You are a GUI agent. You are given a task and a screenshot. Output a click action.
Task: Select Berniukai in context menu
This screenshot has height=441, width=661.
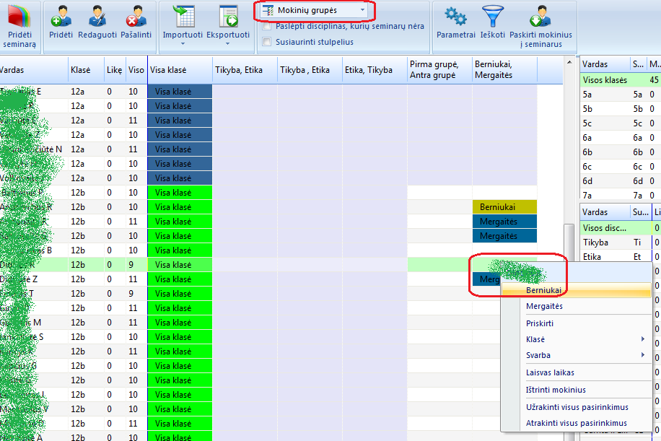(545, 289)
